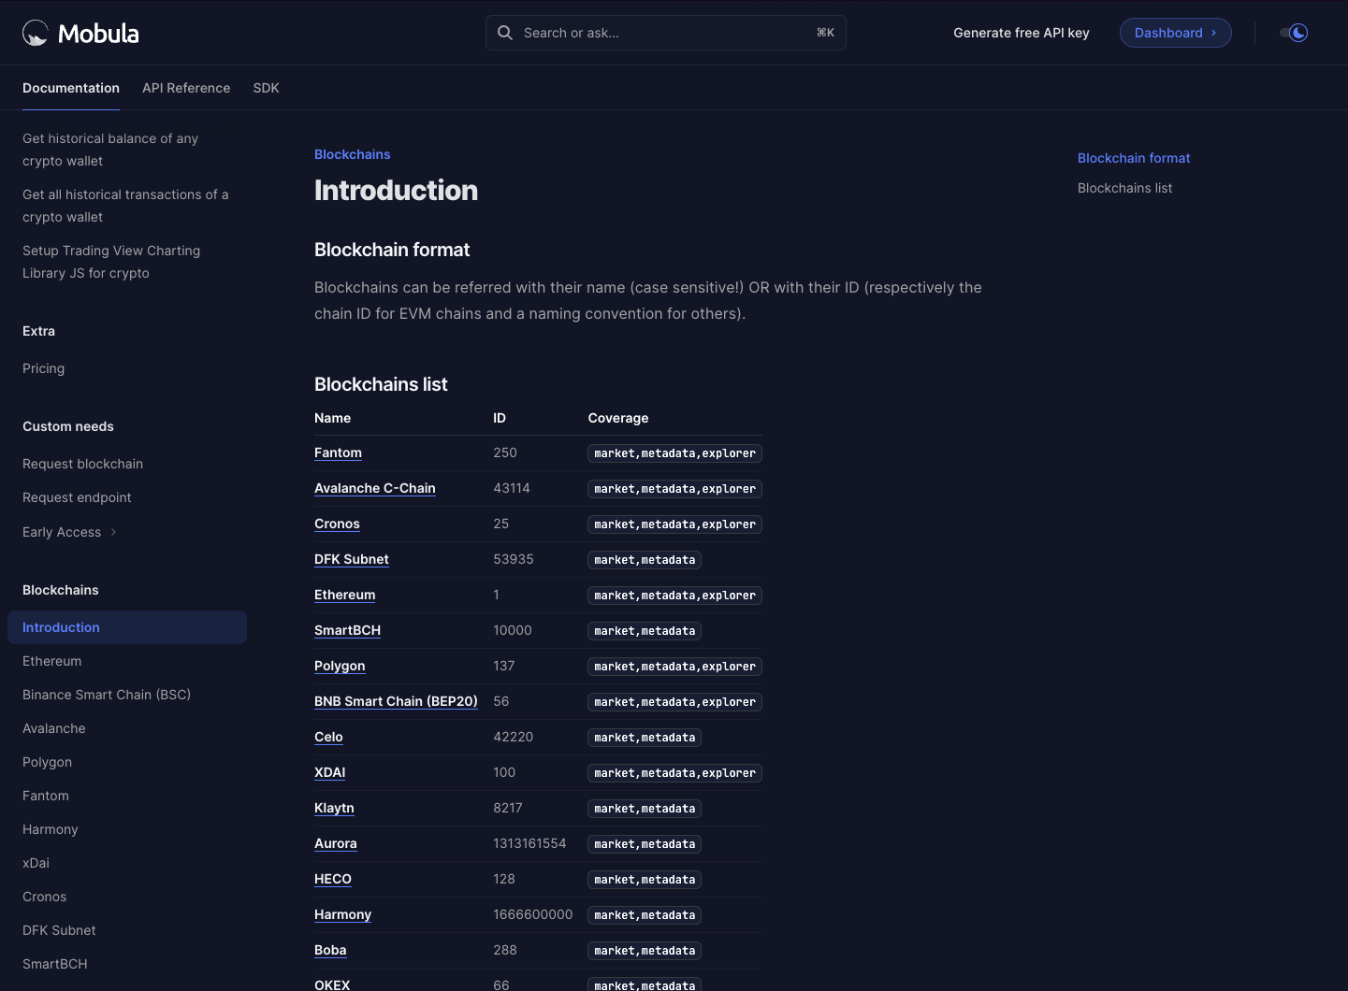Click the Dashboard button arrow icon

coord(1214,33)
